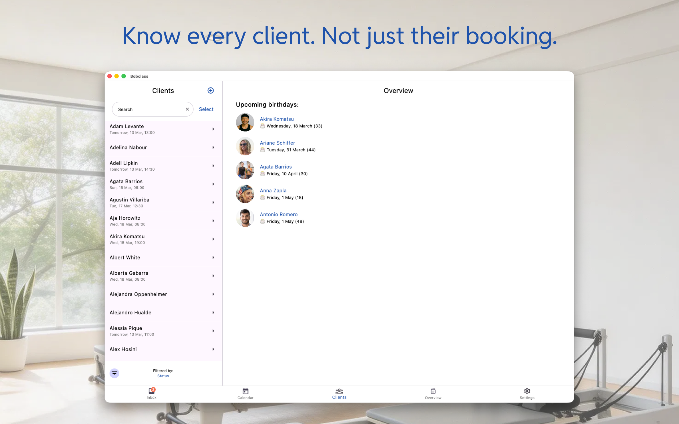Image resolution: width=679 pixels, height=424 pixels.
Task: Switch to the Clients tab
Action: click(x=339, y=394)
